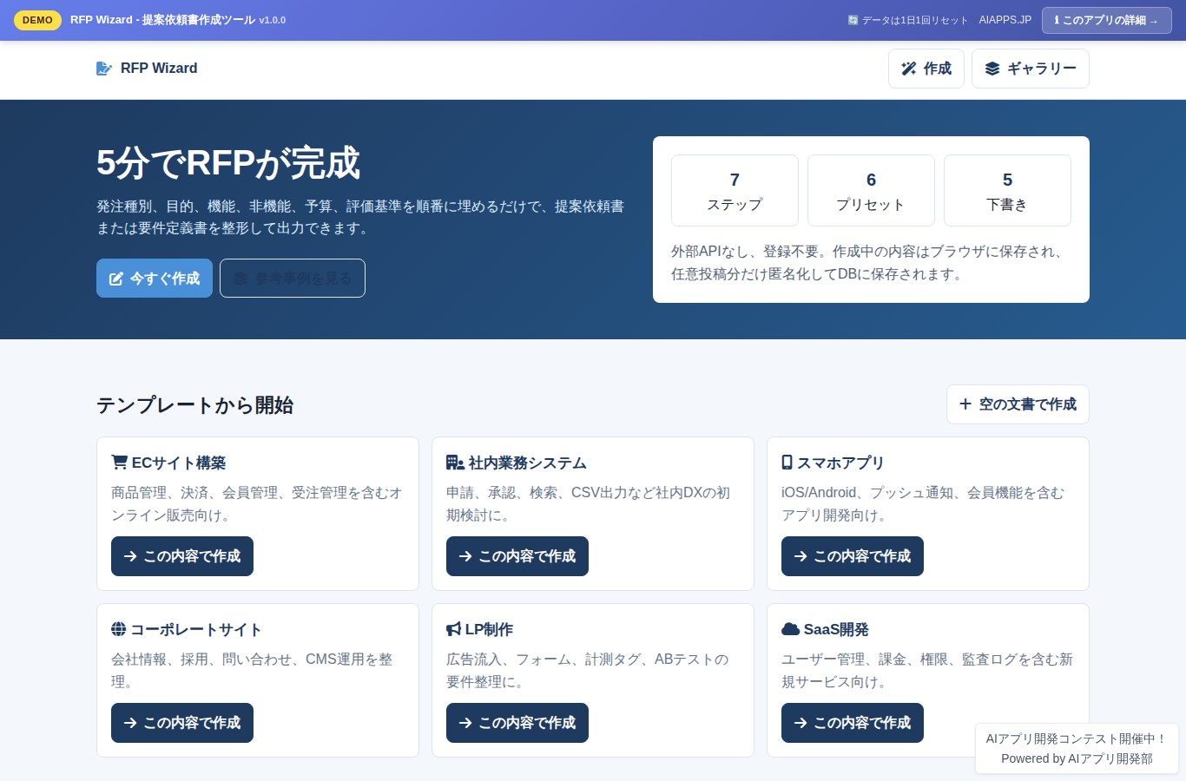Open the ギャラリー page from the navbar
This screenshot has width=1186, height=781.
pos(1031,69)
